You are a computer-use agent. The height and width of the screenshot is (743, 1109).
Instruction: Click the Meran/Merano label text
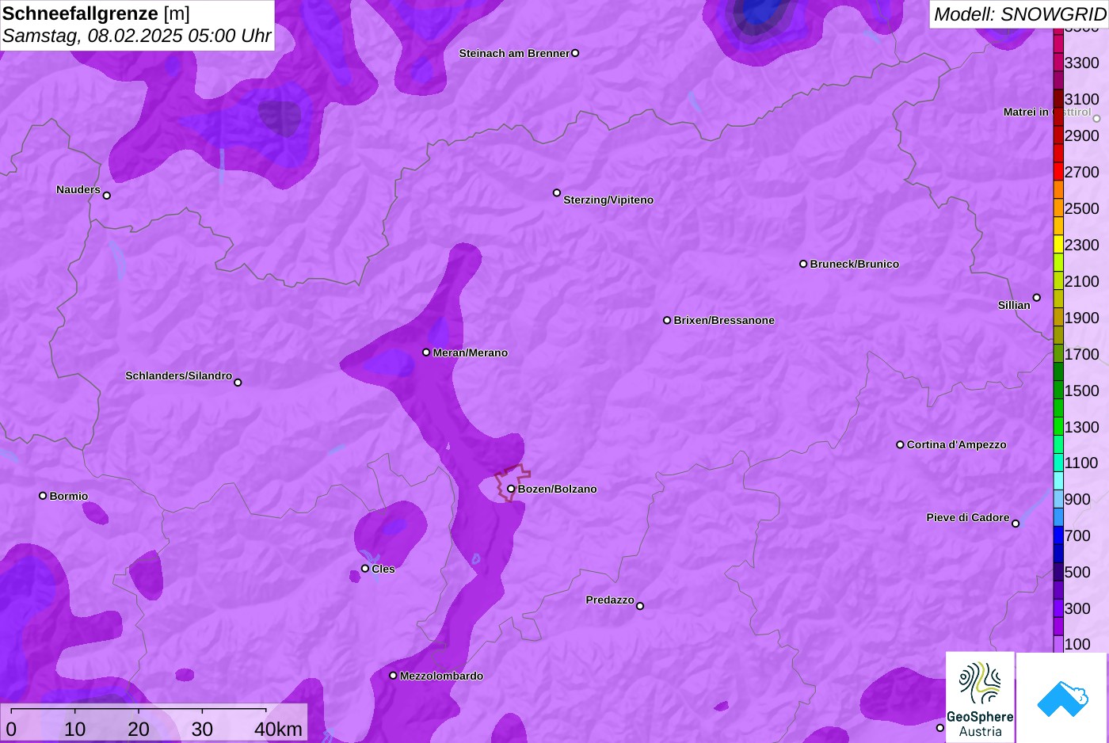[x=471, y=352]
